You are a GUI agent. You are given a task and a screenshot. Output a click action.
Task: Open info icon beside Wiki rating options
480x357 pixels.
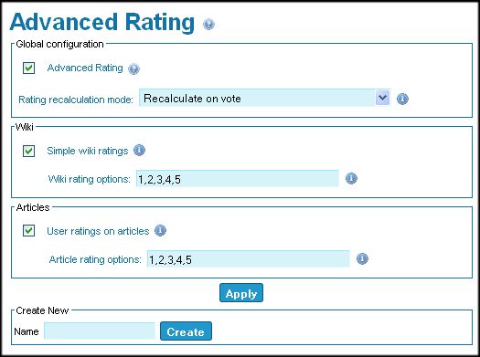pyautogui.click(x=351, y=178)
